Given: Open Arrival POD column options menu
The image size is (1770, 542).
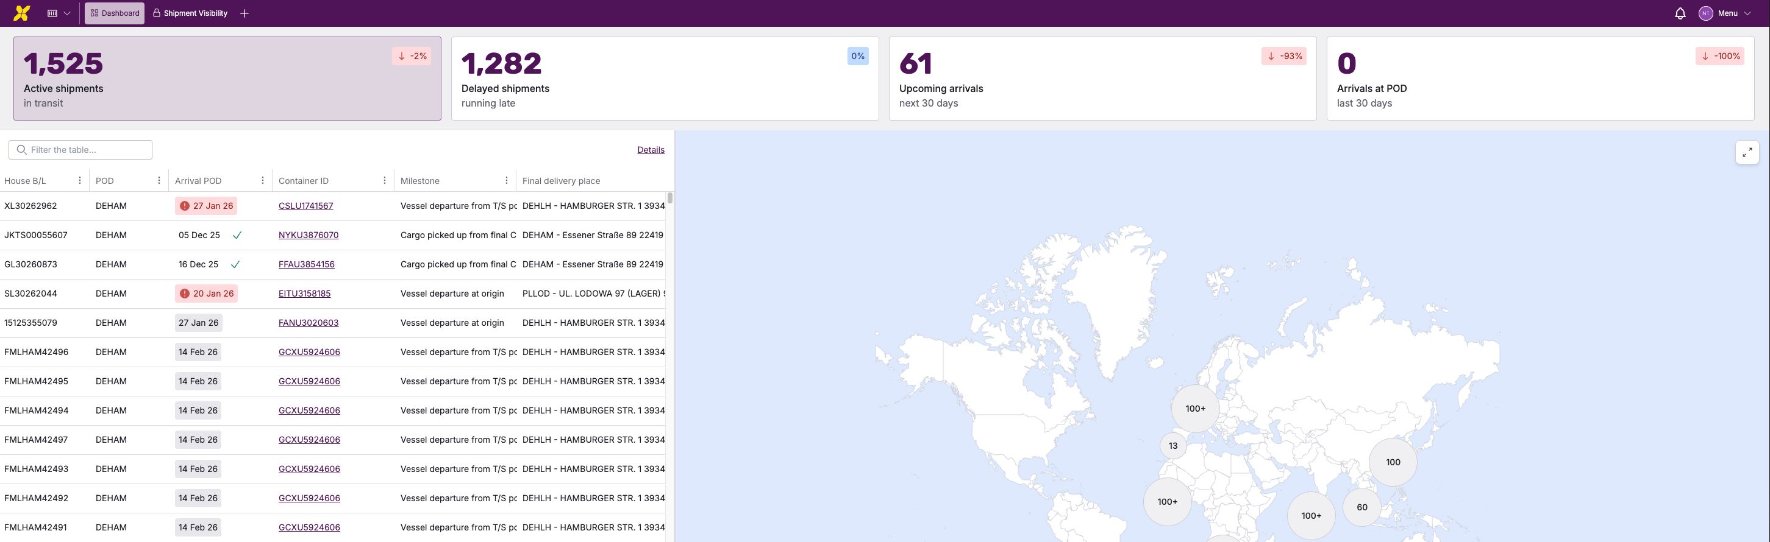Looking at the screenshot, I should [262, 180].
